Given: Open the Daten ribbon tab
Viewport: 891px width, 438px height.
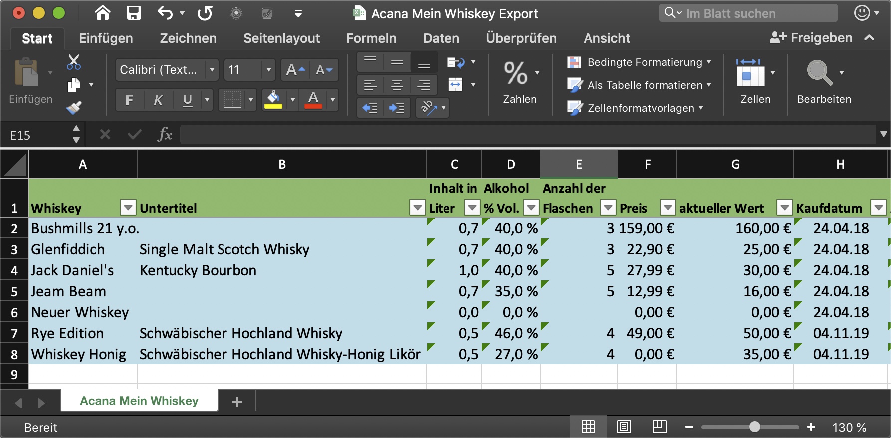Looking at the screenshot, I should click(x=441, y=38).
